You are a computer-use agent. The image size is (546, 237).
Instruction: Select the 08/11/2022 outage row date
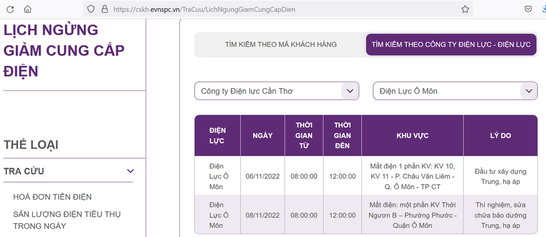pyautogui.click(x=262, y=215)
